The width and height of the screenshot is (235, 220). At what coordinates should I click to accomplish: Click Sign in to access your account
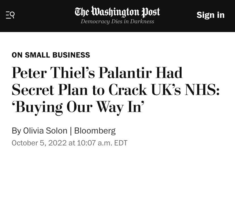[210, 15]
